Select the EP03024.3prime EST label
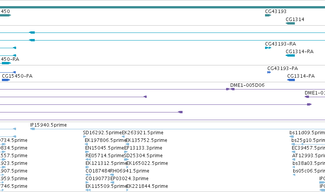 click(x=129, y=179)
